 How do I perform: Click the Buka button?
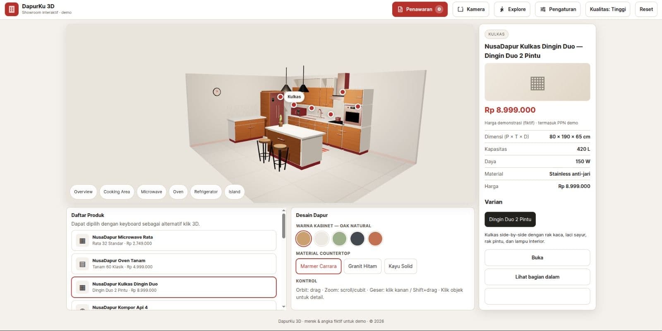coord(537,257)
